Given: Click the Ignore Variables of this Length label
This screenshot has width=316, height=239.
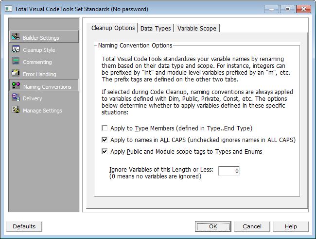Looking at the screenshot, I should (161, 170).
